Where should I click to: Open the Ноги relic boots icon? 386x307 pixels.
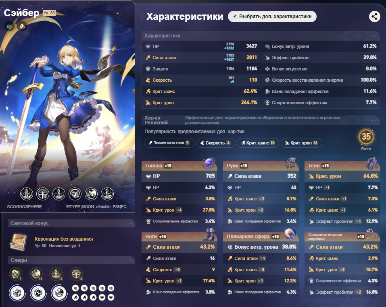coord(209,234)
